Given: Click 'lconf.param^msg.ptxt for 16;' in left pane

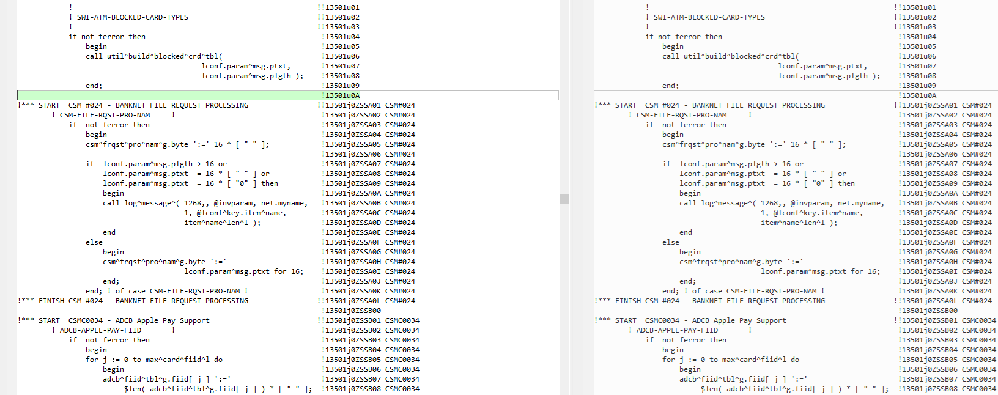Looking at the screenshot, I should [244, 271].
